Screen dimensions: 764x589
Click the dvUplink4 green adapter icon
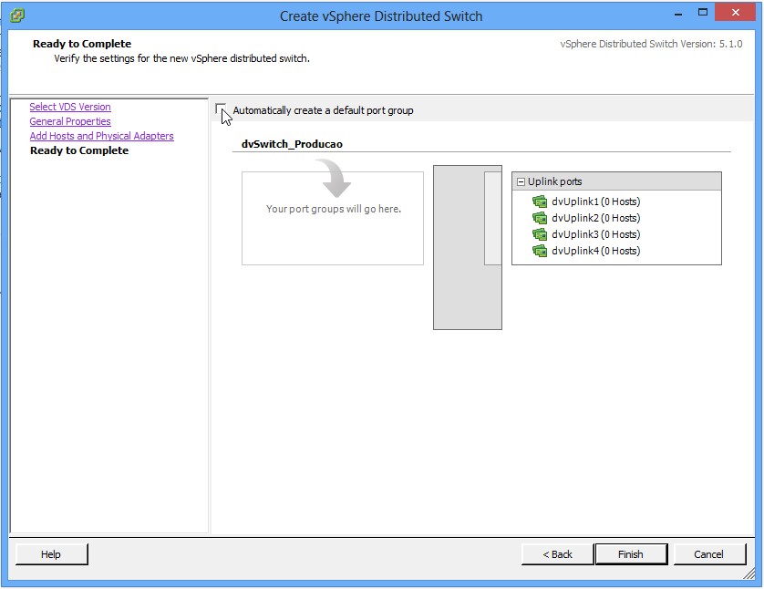click(x=540, y=251)
